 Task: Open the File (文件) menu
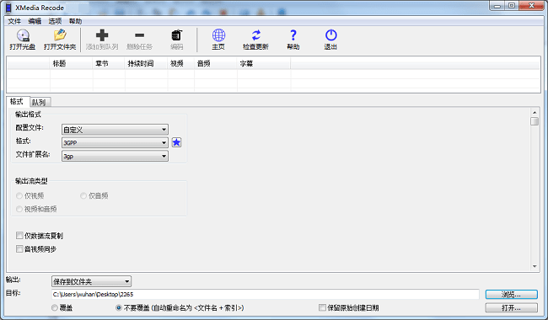coord(14,21)
